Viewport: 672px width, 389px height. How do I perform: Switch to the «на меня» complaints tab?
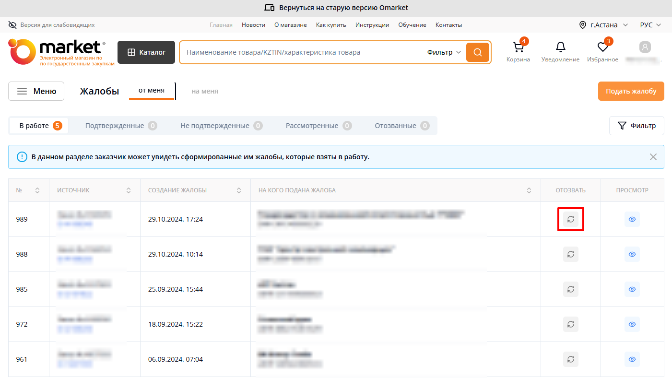[205, 91]
